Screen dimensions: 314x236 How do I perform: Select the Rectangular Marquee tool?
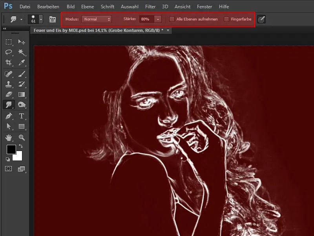point(8,42)
